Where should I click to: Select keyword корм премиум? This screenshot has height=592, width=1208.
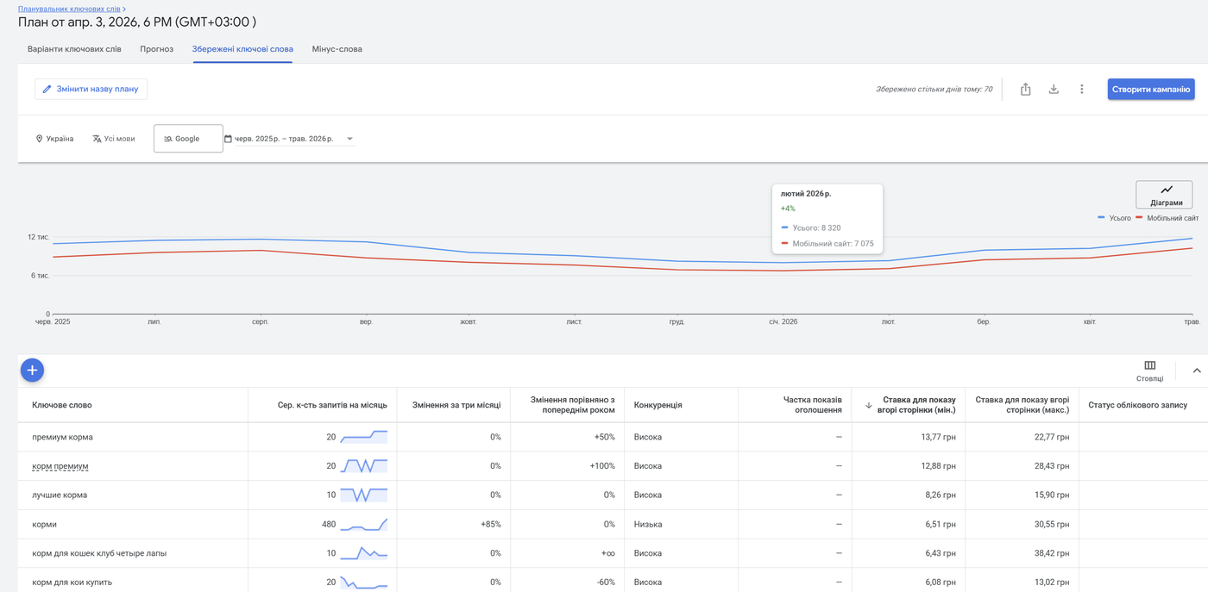[60, 466]
